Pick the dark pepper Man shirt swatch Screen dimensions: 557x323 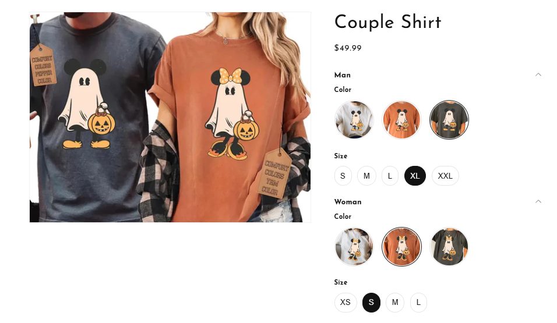pyautogui.click(x=449, y=120)
